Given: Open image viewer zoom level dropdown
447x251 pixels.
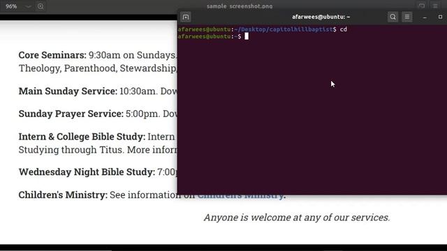Looking at the screenshot, I should (x=28, y=6).
